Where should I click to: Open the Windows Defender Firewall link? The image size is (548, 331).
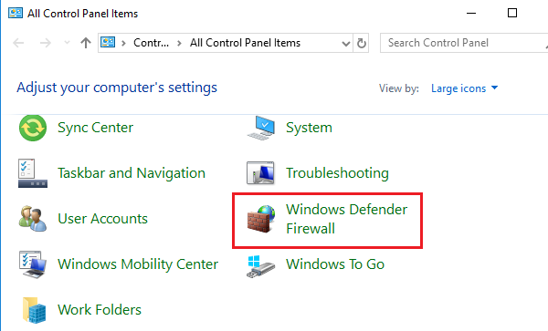(x=346, y=219)
